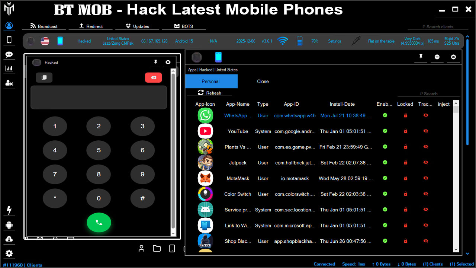Open the settings gear at the sidebar bottom
The height and width of the screenshot is (268, 476).
coord(9,253)
